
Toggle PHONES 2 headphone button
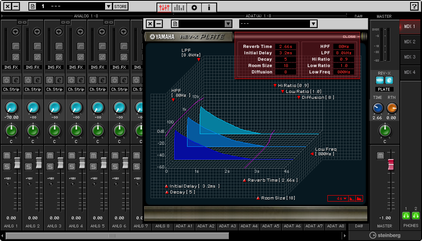pos(416,216)
